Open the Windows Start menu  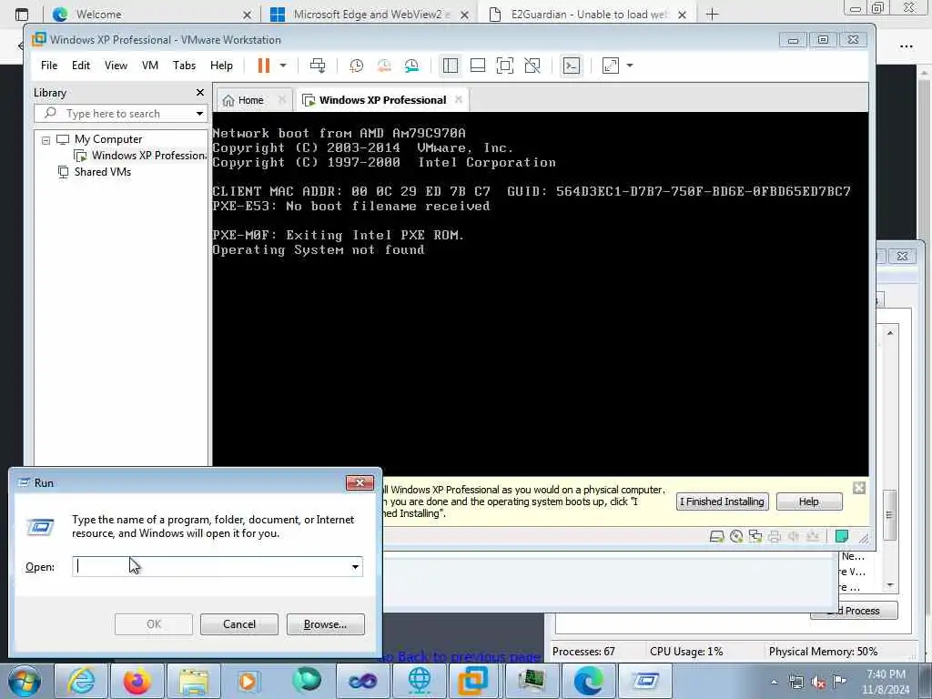coord(25,681)
